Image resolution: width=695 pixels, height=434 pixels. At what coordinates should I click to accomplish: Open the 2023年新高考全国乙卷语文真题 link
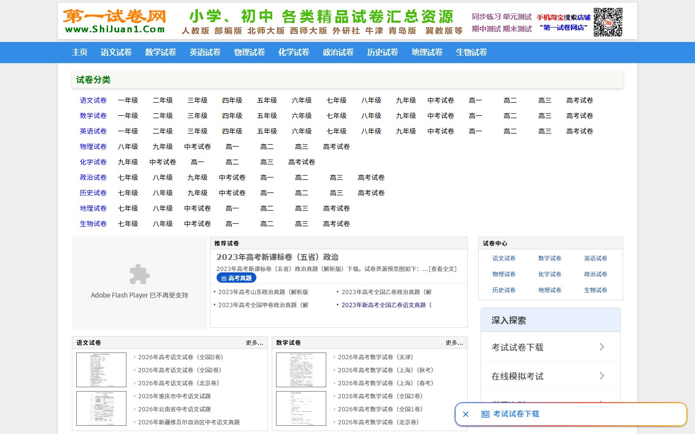click(387, 305)
